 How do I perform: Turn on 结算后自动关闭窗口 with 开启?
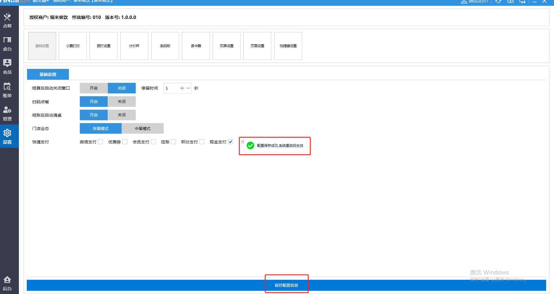click(94, 88)
